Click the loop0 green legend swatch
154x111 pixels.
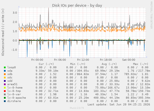pyautogui.click(x=5, y=67)
